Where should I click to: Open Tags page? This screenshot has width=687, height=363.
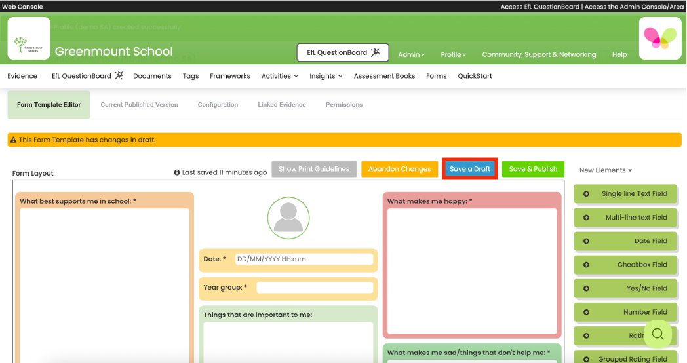coord(191,76)
